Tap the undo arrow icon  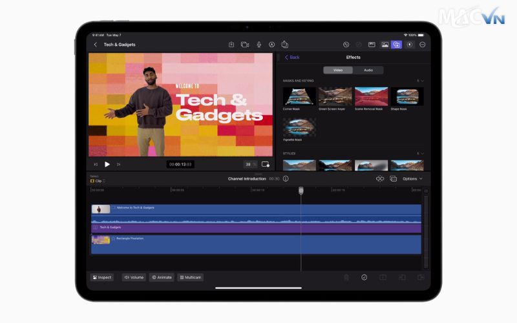pyautogui.click(x=346, y=45)
